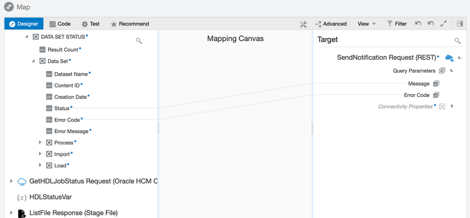The height and width of the screenshot is (218, 470).
Task: Select the Error Message source field
Action: coord(72,131)
